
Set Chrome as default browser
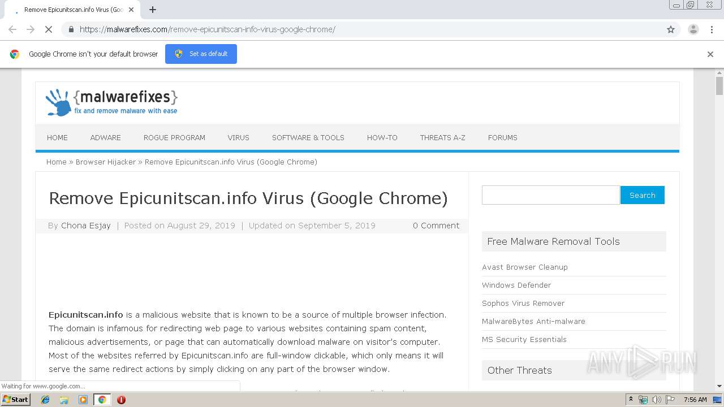tap(201, 54)
